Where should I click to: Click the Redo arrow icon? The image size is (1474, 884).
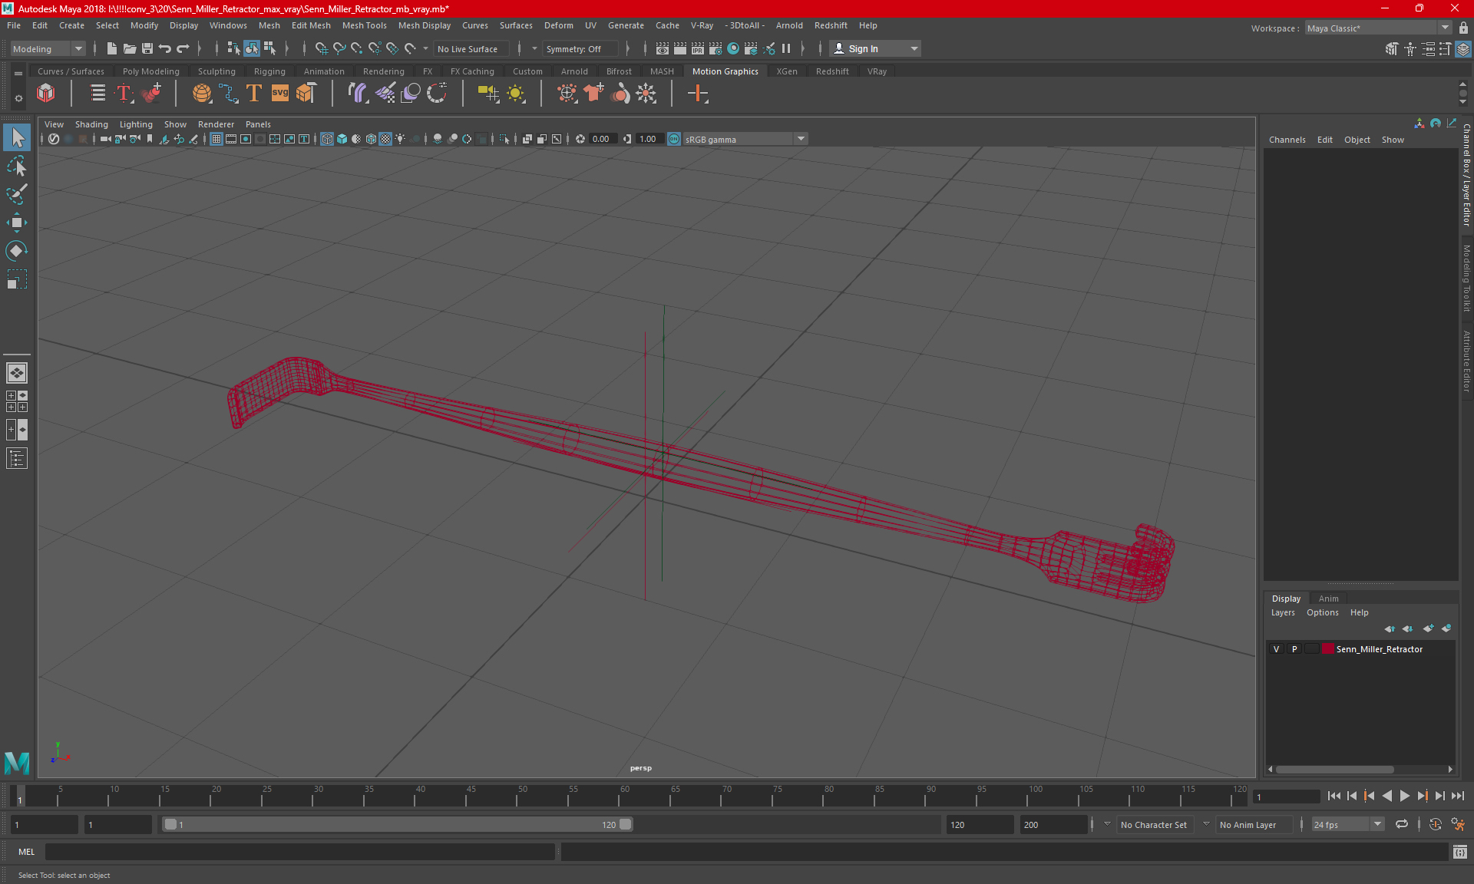(182, 48)
